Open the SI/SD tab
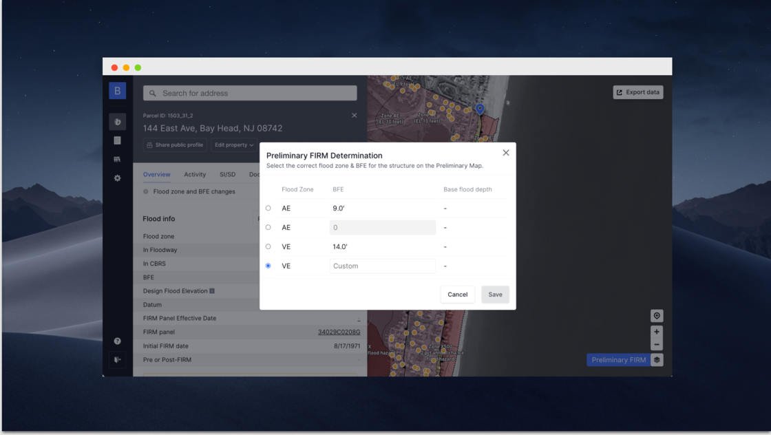This screenshot has height=435, width=771. (227, 175)
